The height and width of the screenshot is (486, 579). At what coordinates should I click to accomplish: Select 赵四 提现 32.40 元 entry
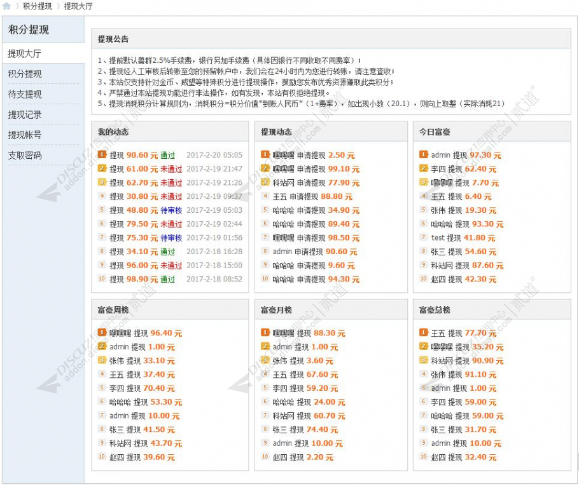(464, 457)
